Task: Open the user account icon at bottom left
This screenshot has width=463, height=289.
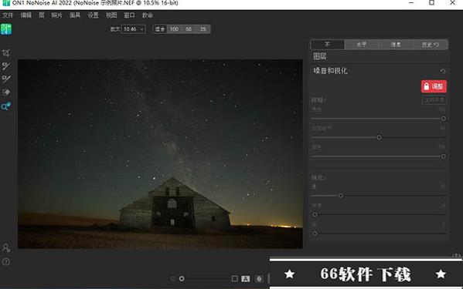Action: (6, 248)
